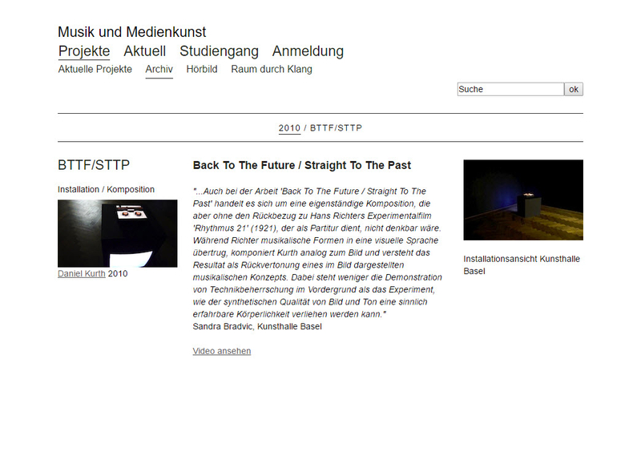Click the Back To The Future headline
This screenshot has width=641, height=472.
pos(302,165)
